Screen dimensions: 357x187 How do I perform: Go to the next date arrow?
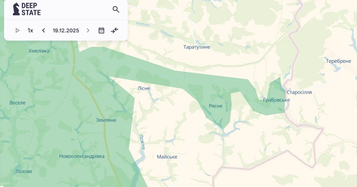[88, 30]
